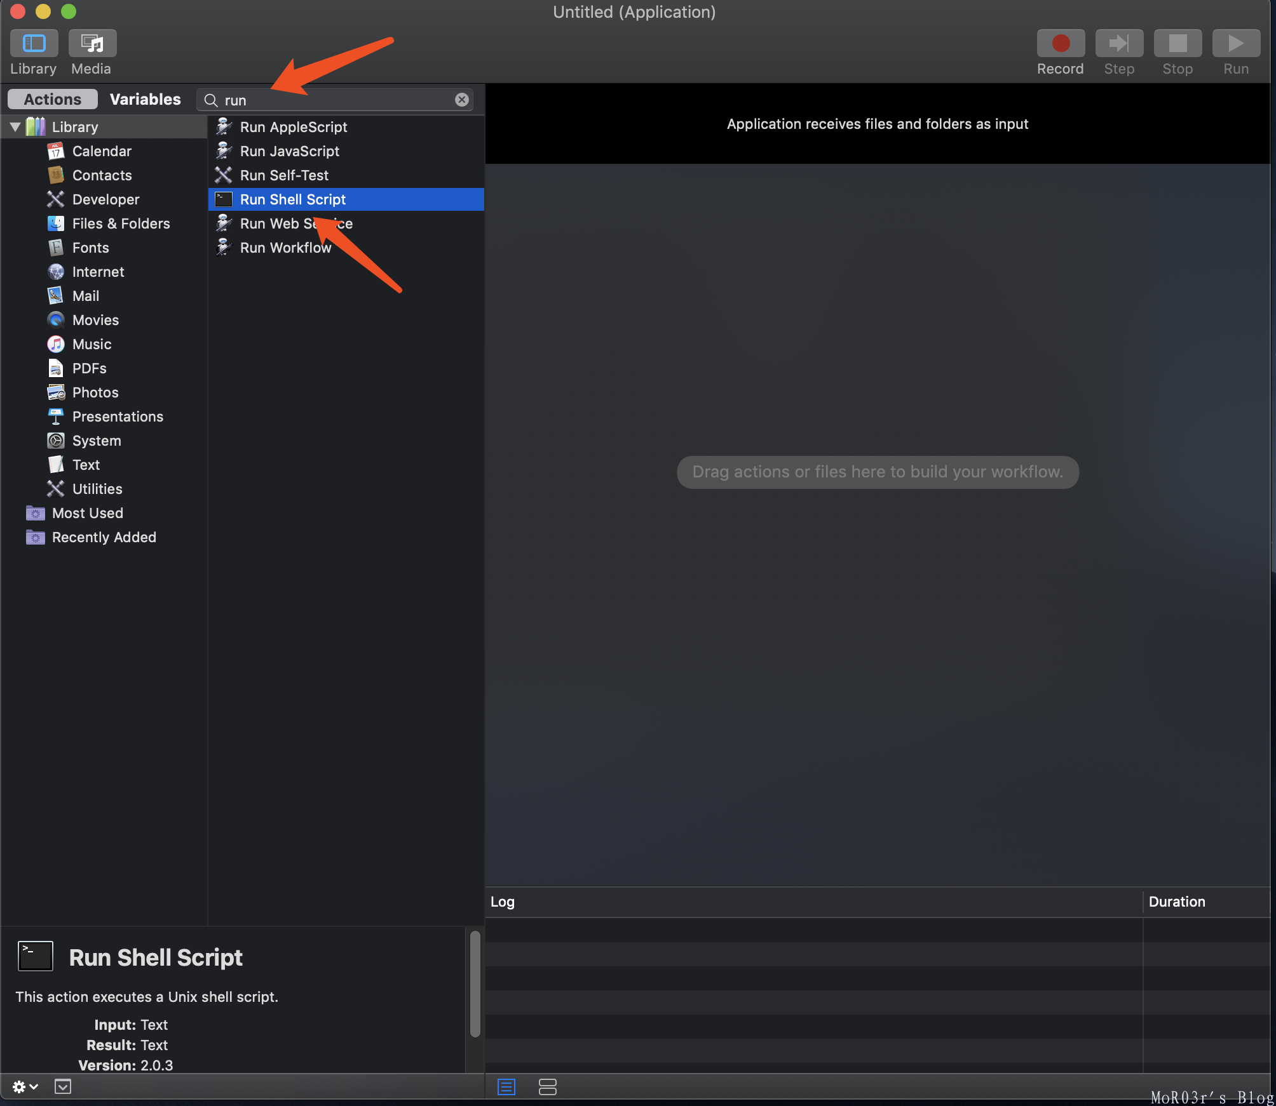Click the Duration column header
The image size is (1276, 1106).
(x=1207, y=902)
